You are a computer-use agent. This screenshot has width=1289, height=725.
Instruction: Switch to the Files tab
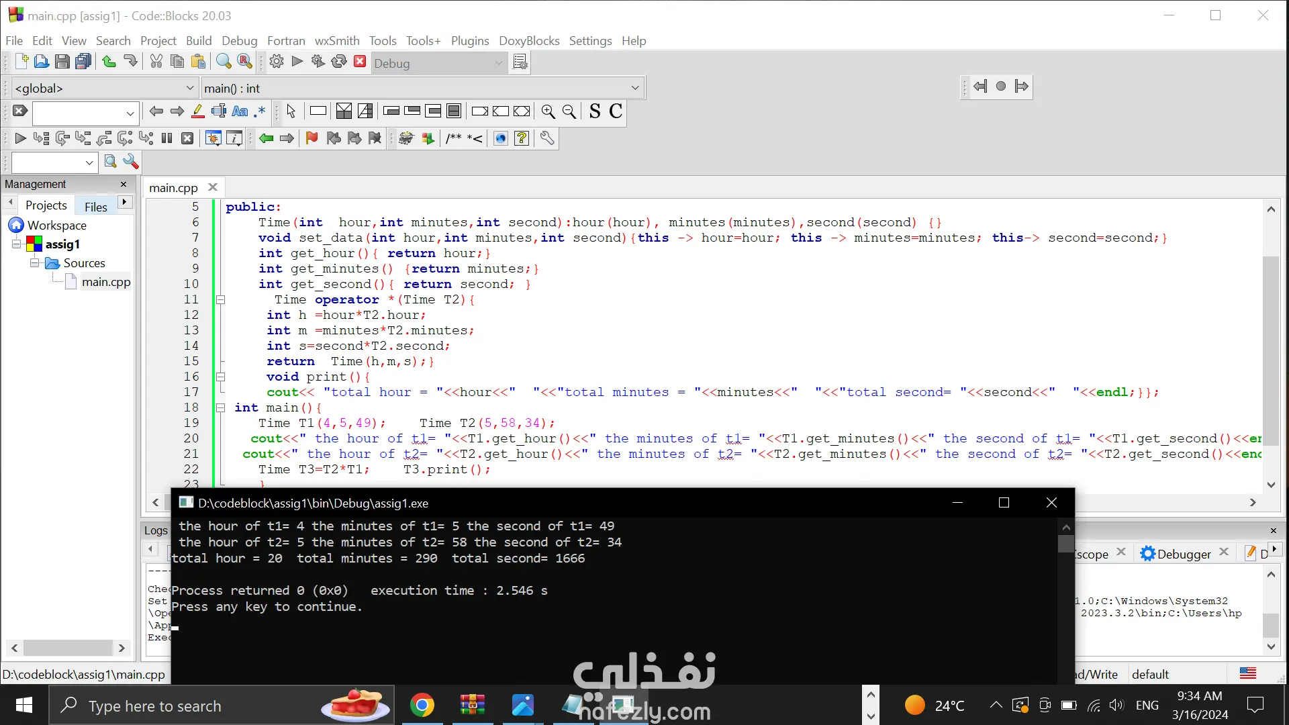pyautogui.click(x=95, y=207)
